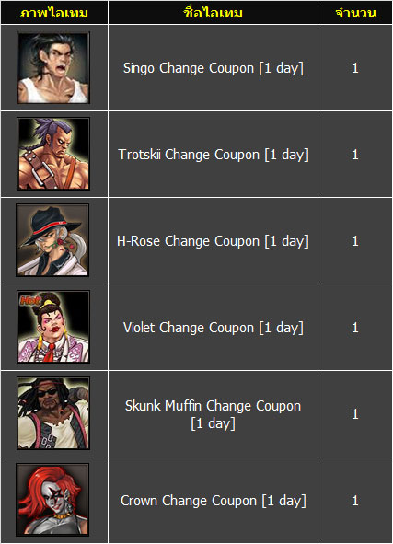Select Violet Change Coupon [1 day] text
The width and height of the screenshot is (393, 544).
[213, 328]
